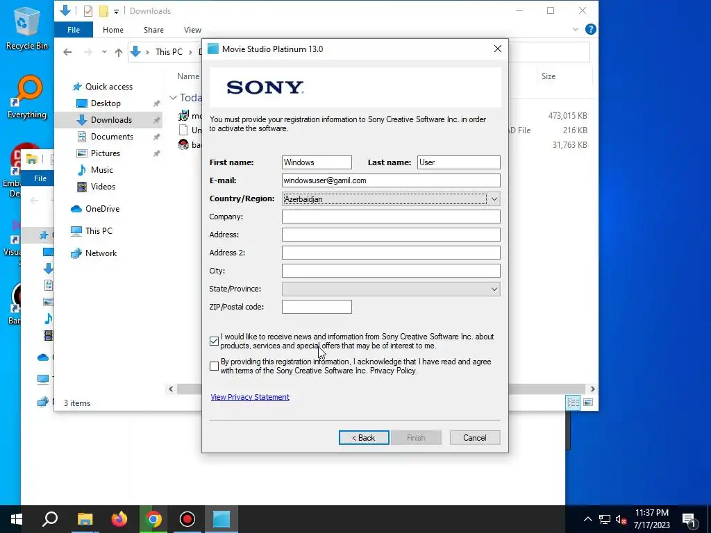Click City input field
The image size is (711, 533).
pyautogui.click(x=391, y=271)
